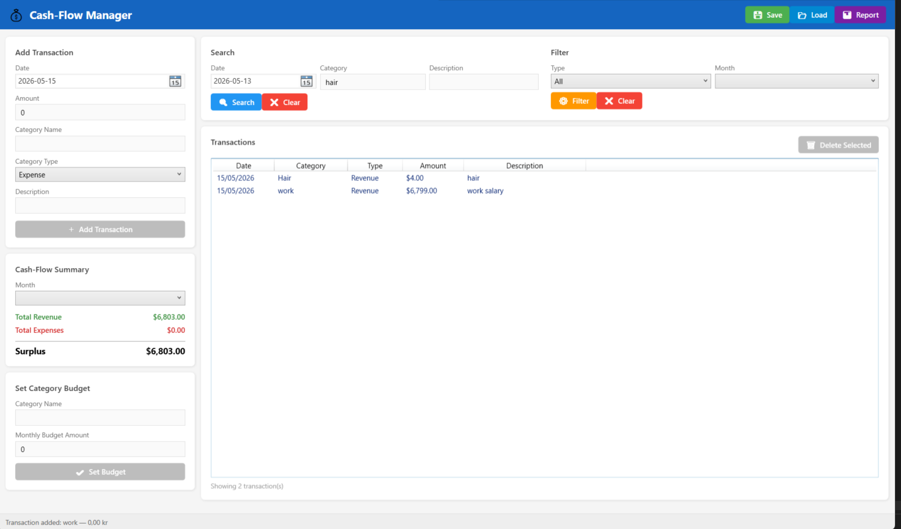Click the Load button

(x=812, y=15)
